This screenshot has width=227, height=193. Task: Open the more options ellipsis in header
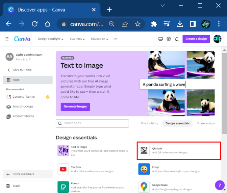pyautogui.click(x=115, y=39)
